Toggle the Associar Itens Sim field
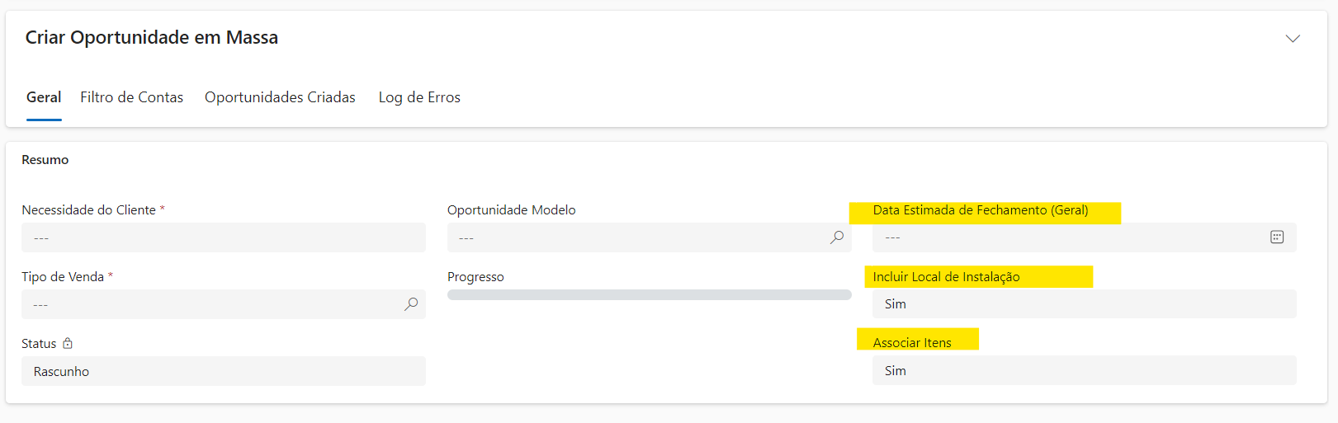Image resolution: width=1338 pixels, height=423 pixels. pyautogui.click(x=1083, y=371)
